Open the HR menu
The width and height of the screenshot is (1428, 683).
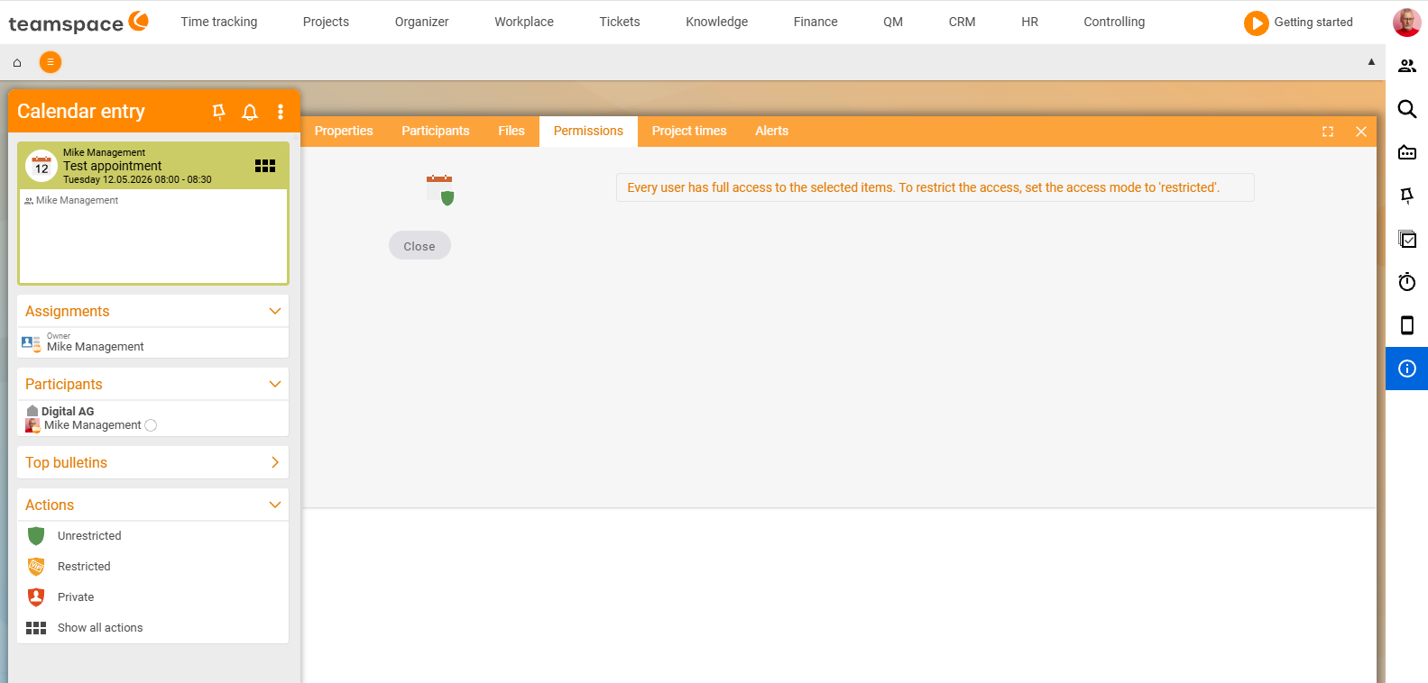pos(1030,22)
